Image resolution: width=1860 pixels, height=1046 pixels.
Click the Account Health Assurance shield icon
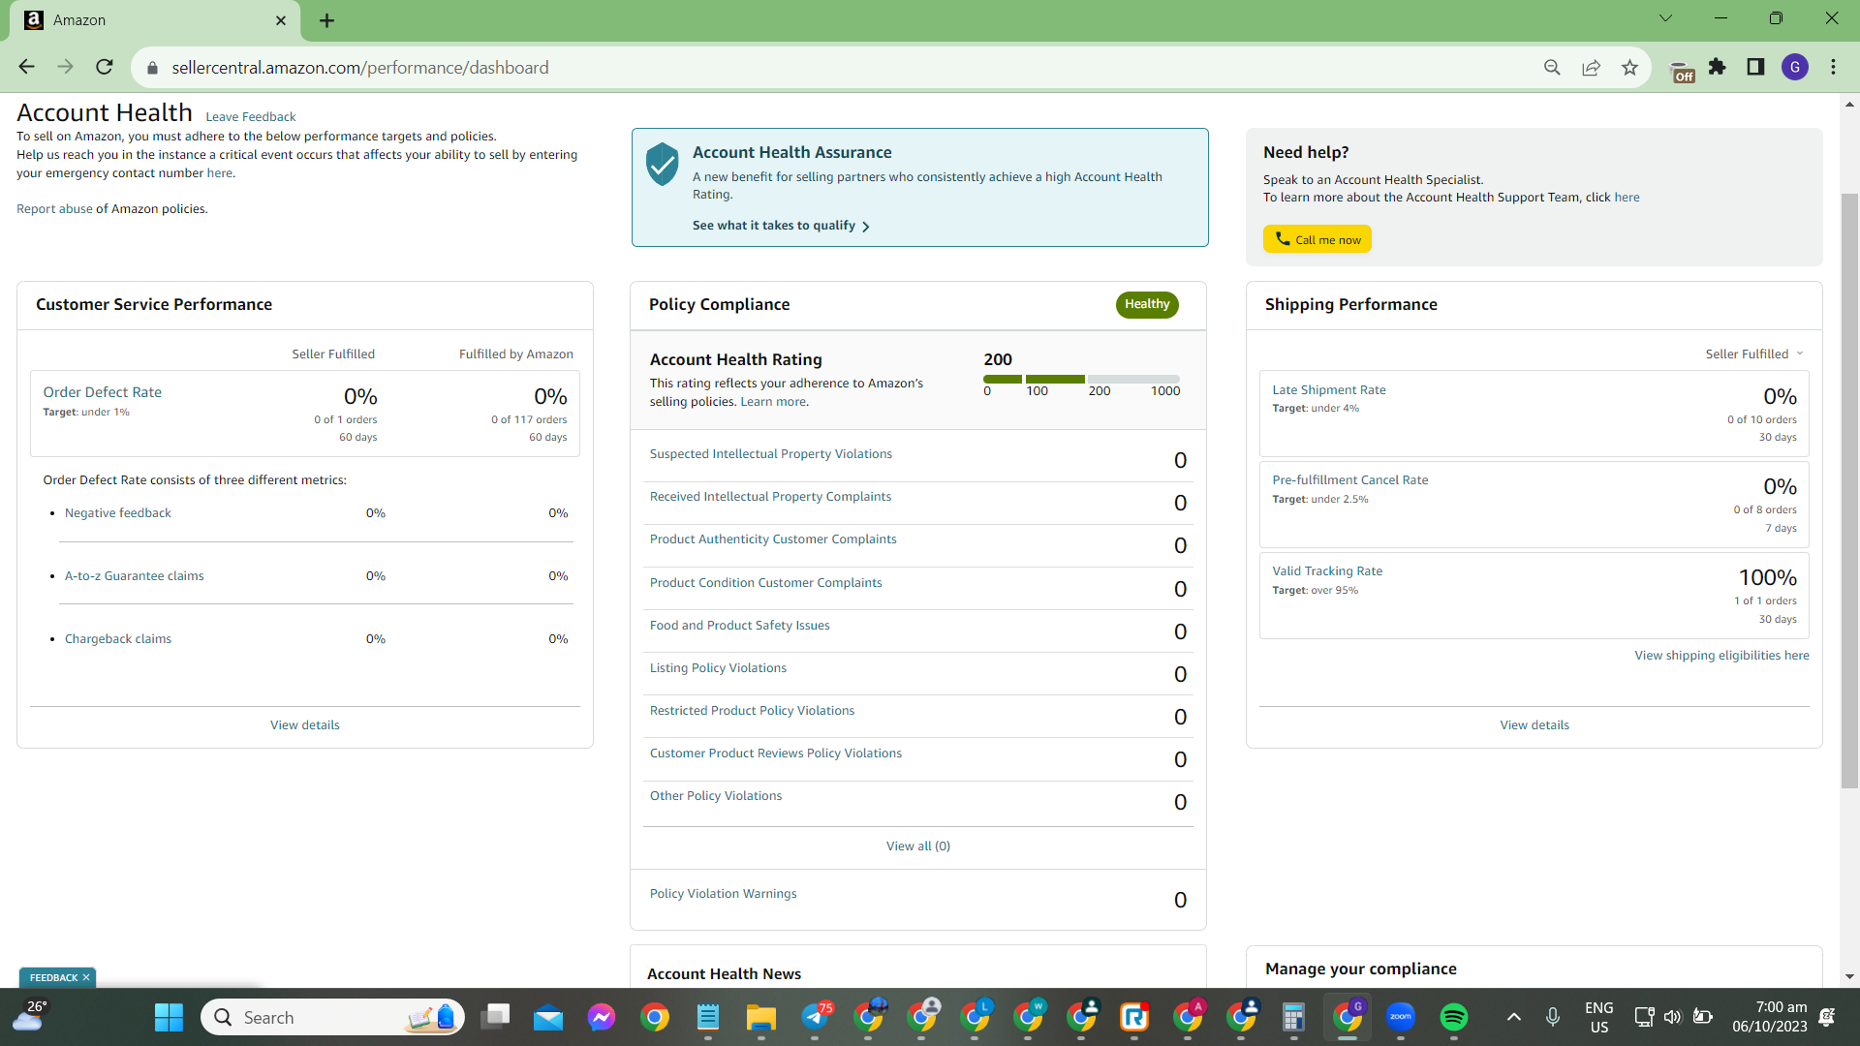pyautogui.click(x=663, y=164)
